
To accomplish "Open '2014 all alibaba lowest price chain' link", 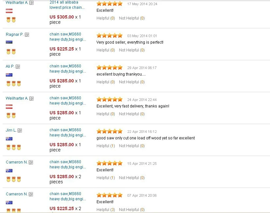I will click(x=67, y=5).
